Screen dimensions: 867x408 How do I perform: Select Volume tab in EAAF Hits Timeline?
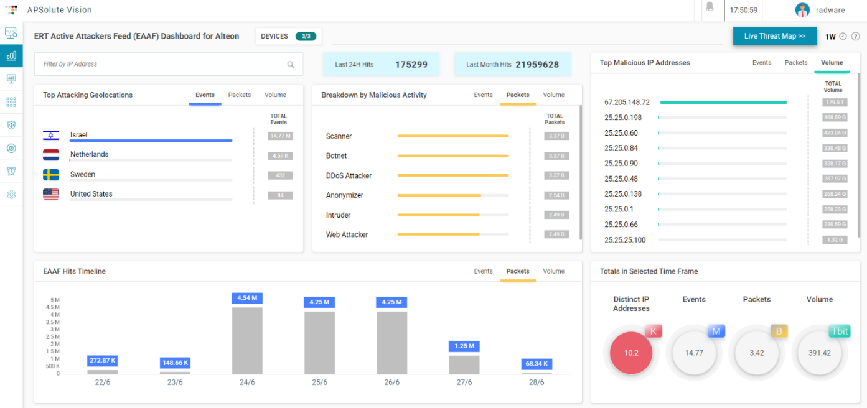(553, 271)
